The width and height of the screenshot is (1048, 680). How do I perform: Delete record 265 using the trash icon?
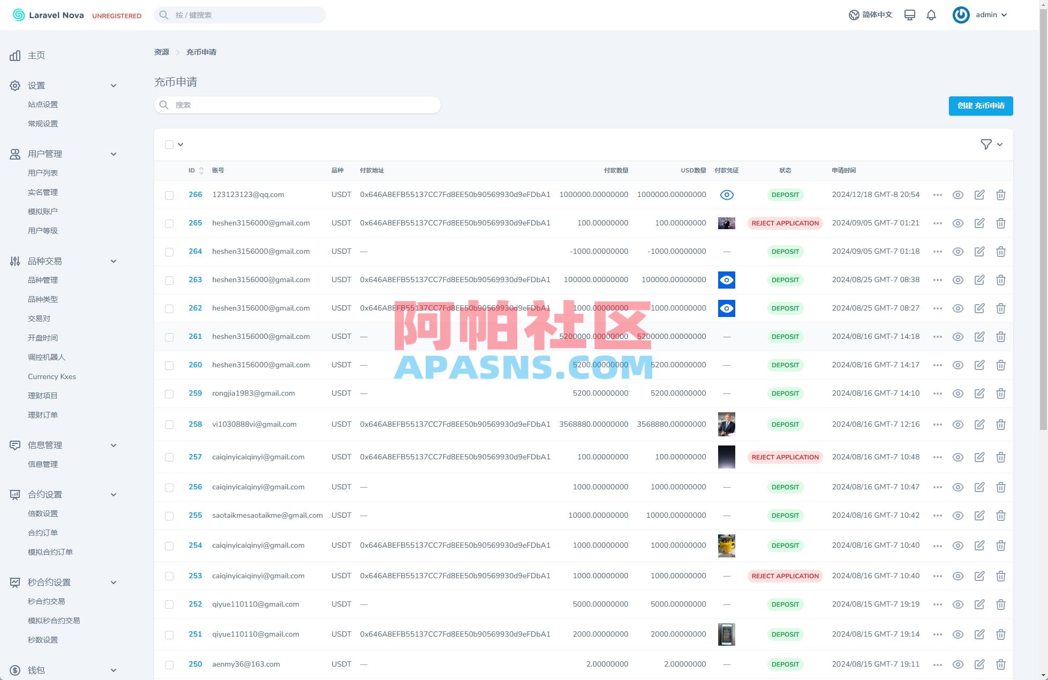point(1000,223)
